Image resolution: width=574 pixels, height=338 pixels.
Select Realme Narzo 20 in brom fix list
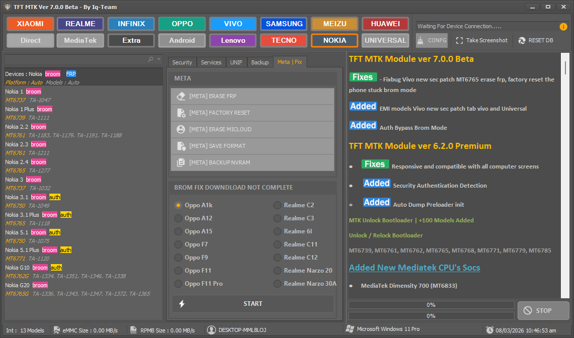(277, 270)
